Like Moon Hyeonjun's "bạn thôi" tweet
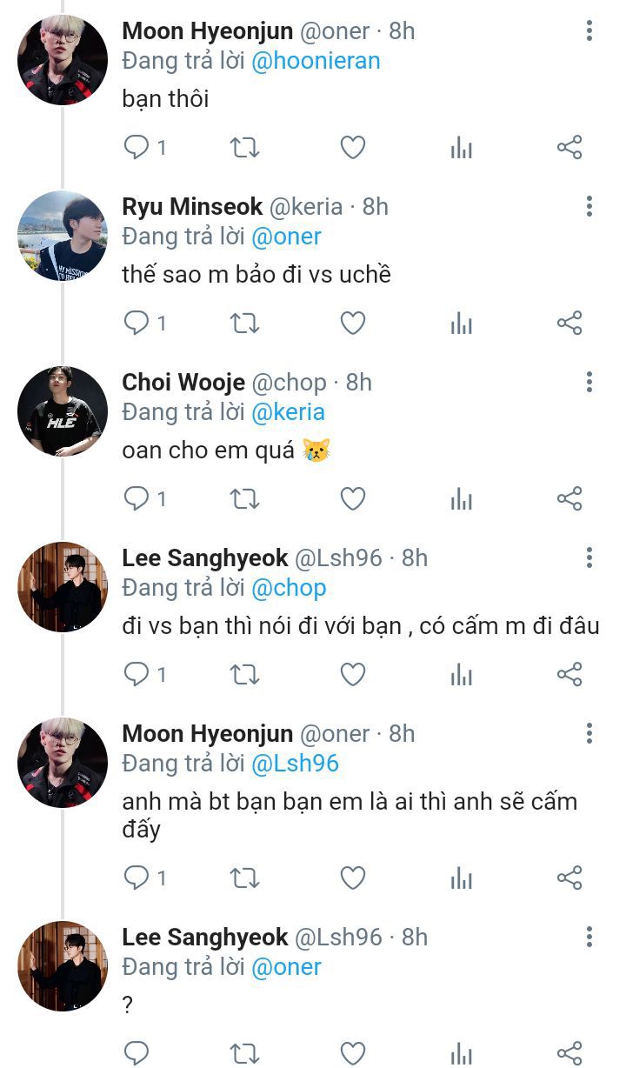This screenshot has width=626, height=1068. (352, 148)
